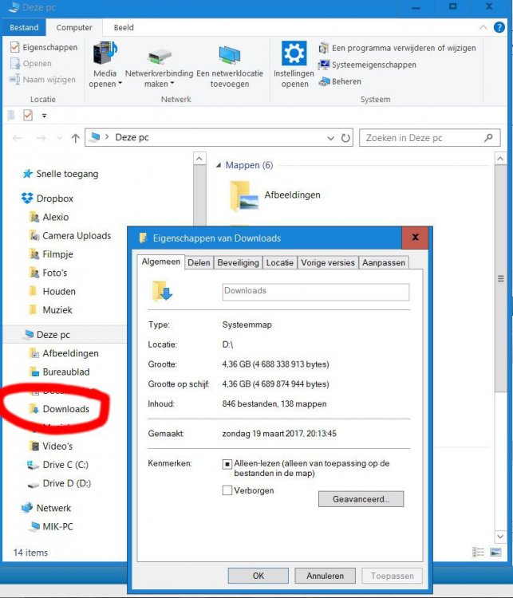This screenshot has width=513, height=598.
Task: Click the file list vertical scrollbar
Action: (500, 279)
